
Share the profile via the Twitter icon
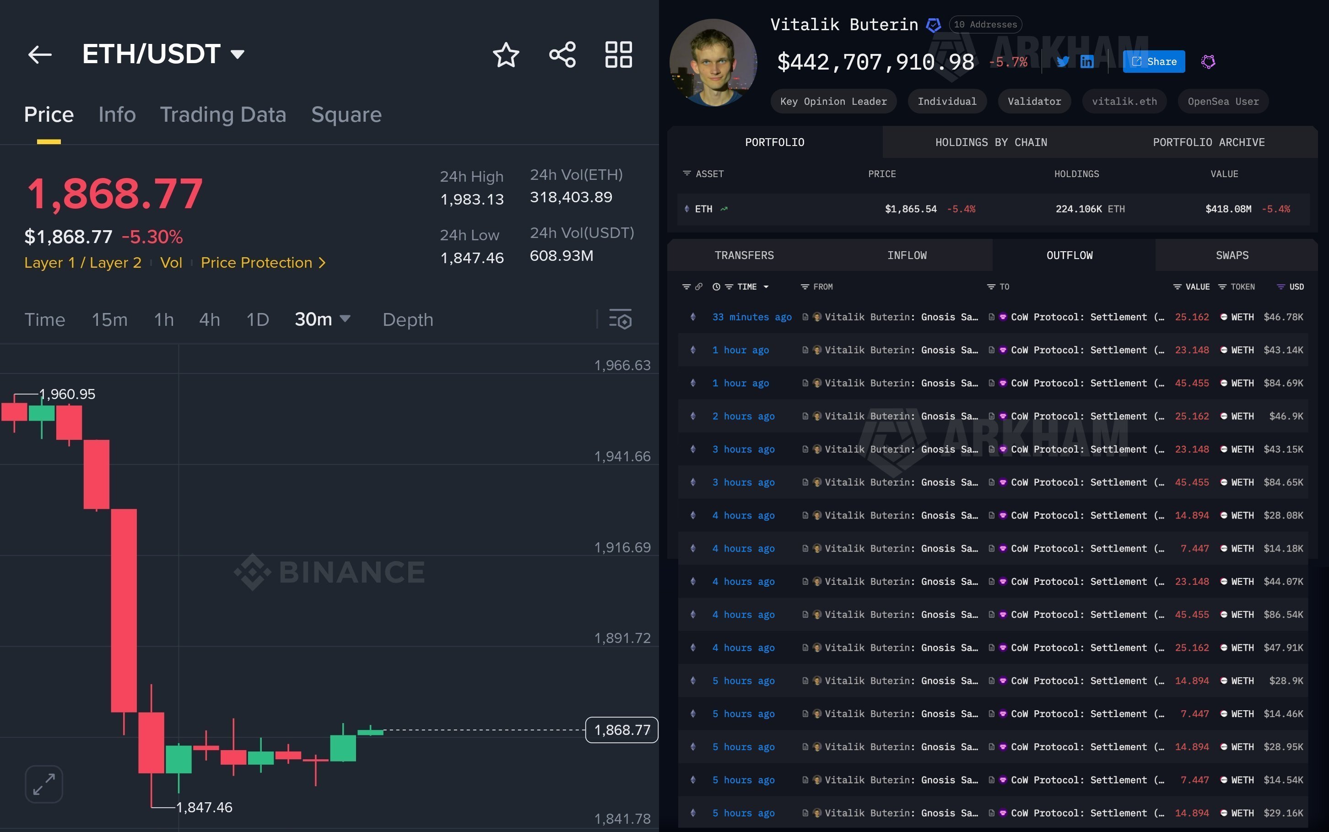(x=1063, y=61)
